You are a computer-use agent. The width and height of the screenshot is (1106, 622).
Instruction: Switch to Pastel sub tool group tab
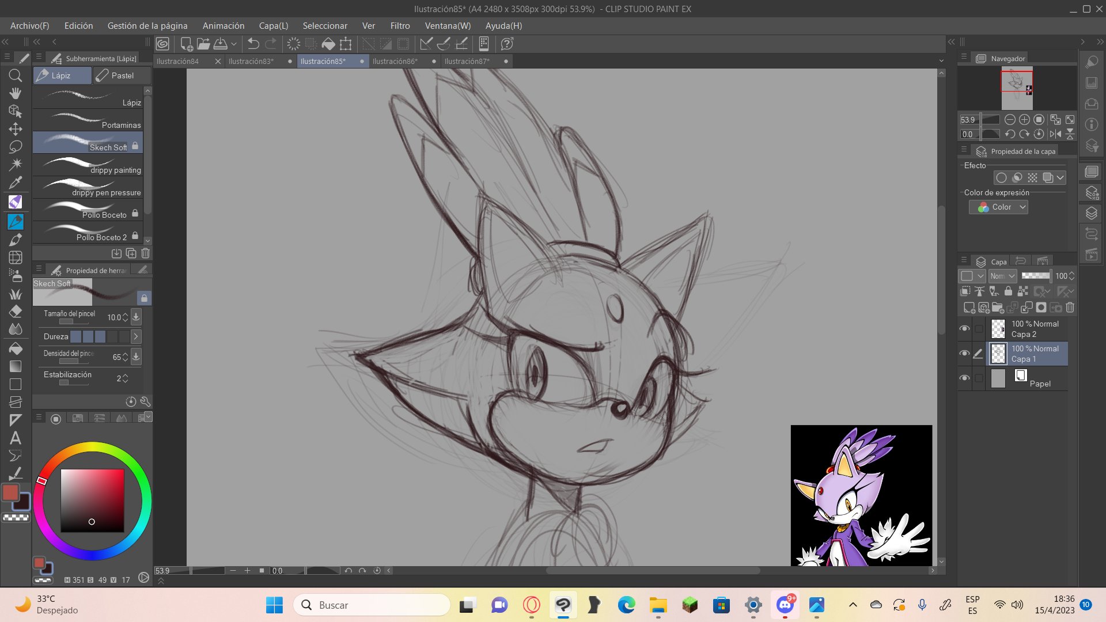click(x=122, y=75)
